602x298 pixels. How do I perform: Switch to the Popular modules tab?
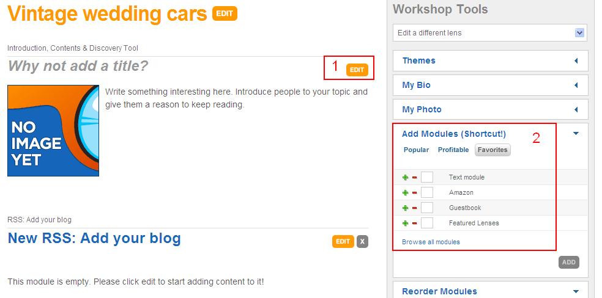(416, 150)
